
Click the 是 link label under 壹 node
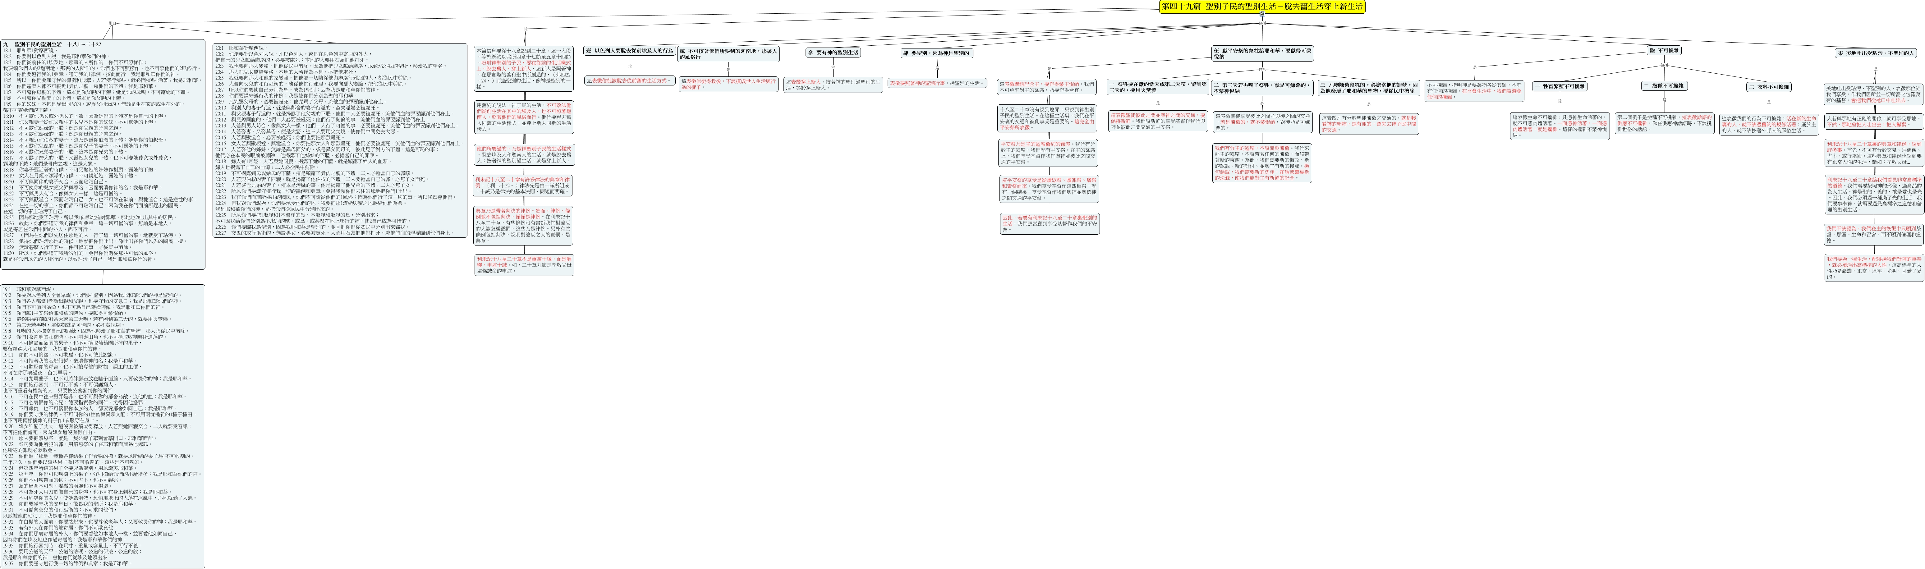coord(629,66)
